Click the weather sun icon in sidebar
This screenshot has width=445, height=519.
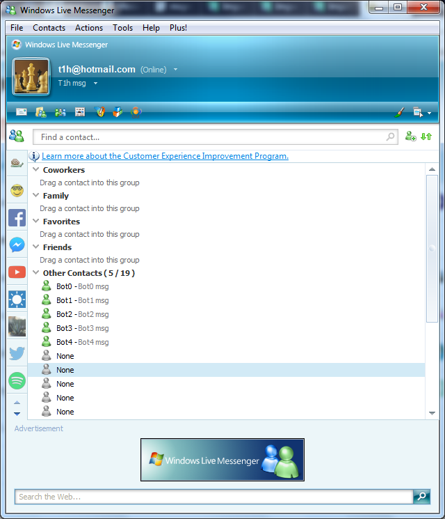[17, 300]
